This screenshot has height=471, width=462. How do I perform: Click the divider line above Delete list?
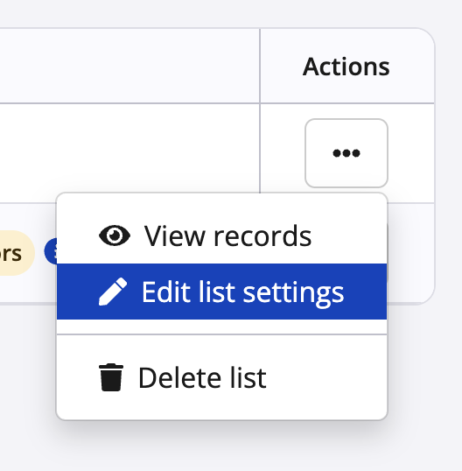(222, 334)
